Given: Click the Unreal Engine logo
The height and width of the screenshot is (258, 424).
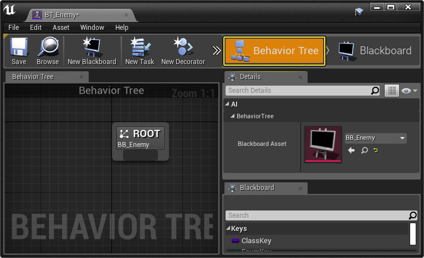Looking at the screenshot, I should tap(9, 10).
